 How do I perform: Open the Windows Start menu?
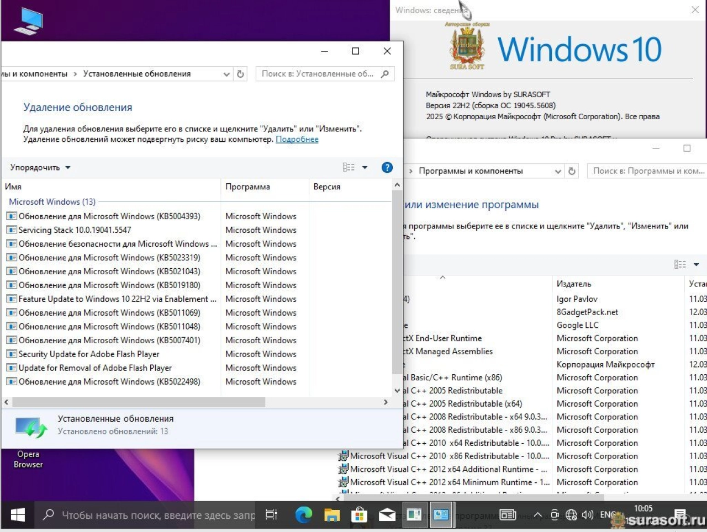click(18, 515)
